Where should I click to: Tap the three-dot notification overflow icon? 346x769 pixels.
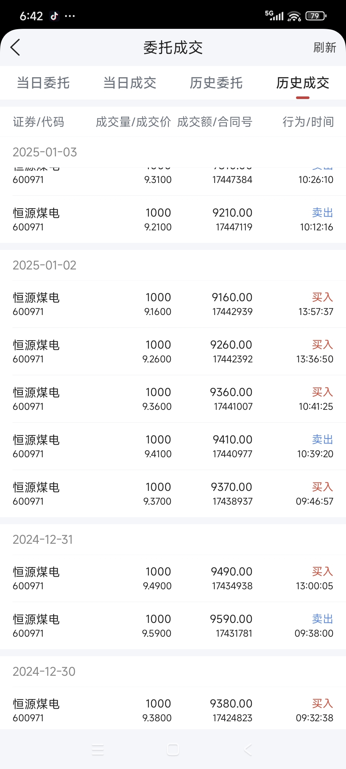pos(70,16)
